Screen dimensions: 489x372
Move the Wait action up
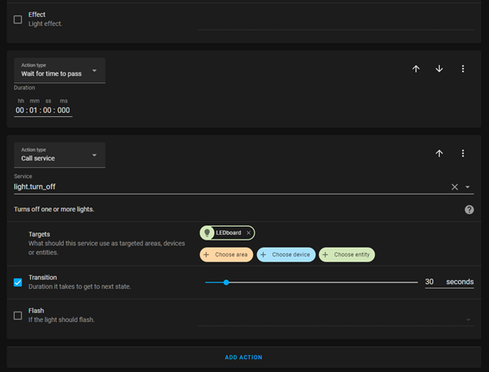click(x=415, y=69)
